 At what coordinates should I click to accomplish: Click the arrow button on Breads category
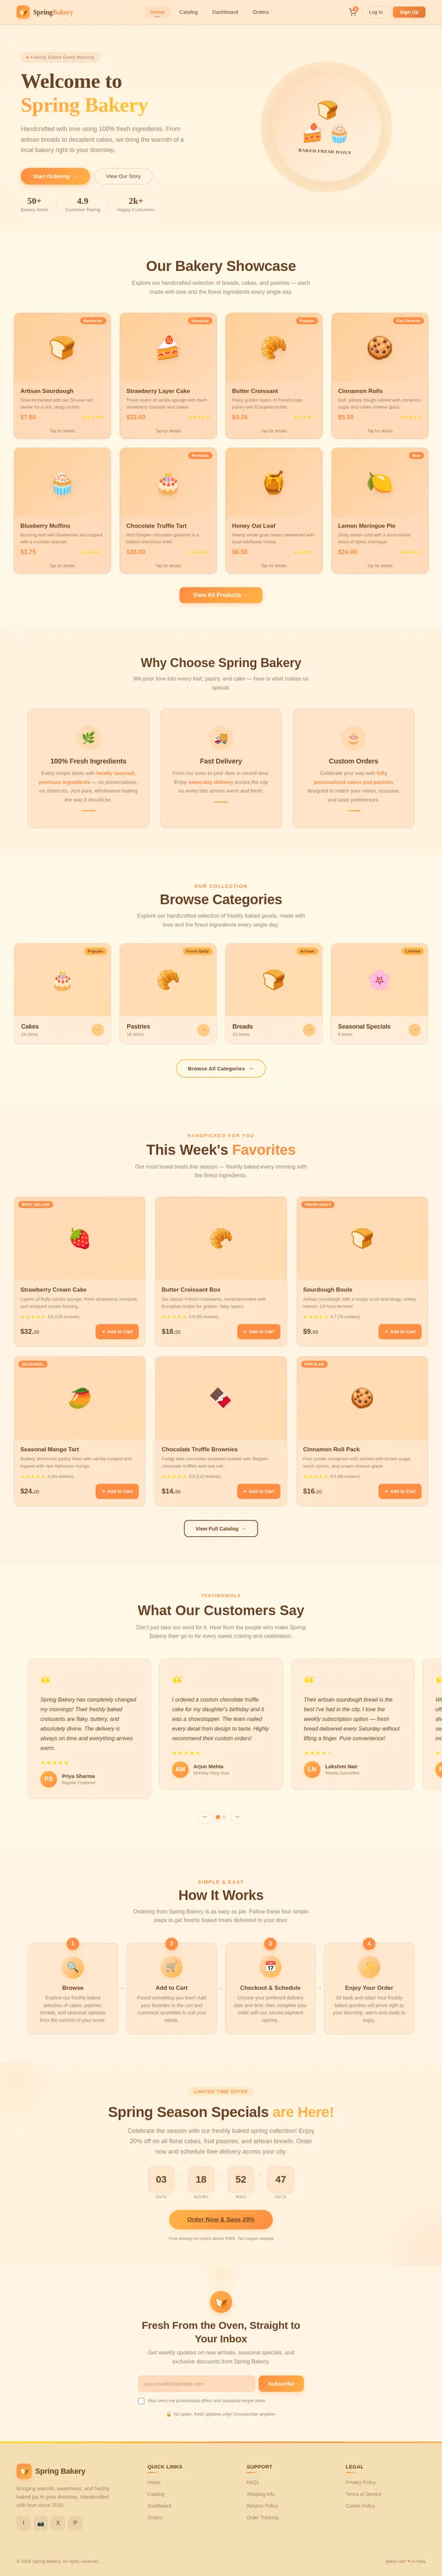point(309,1030)
